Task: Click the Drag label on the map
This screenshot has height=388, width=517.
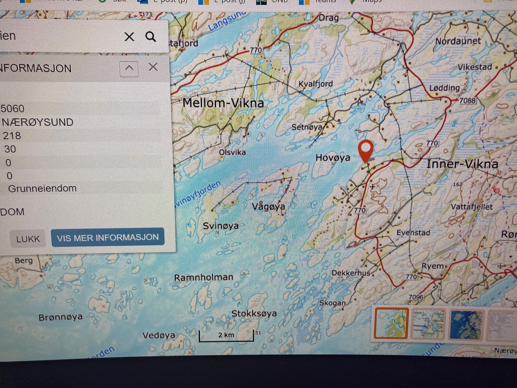Action: pos(329,18)
